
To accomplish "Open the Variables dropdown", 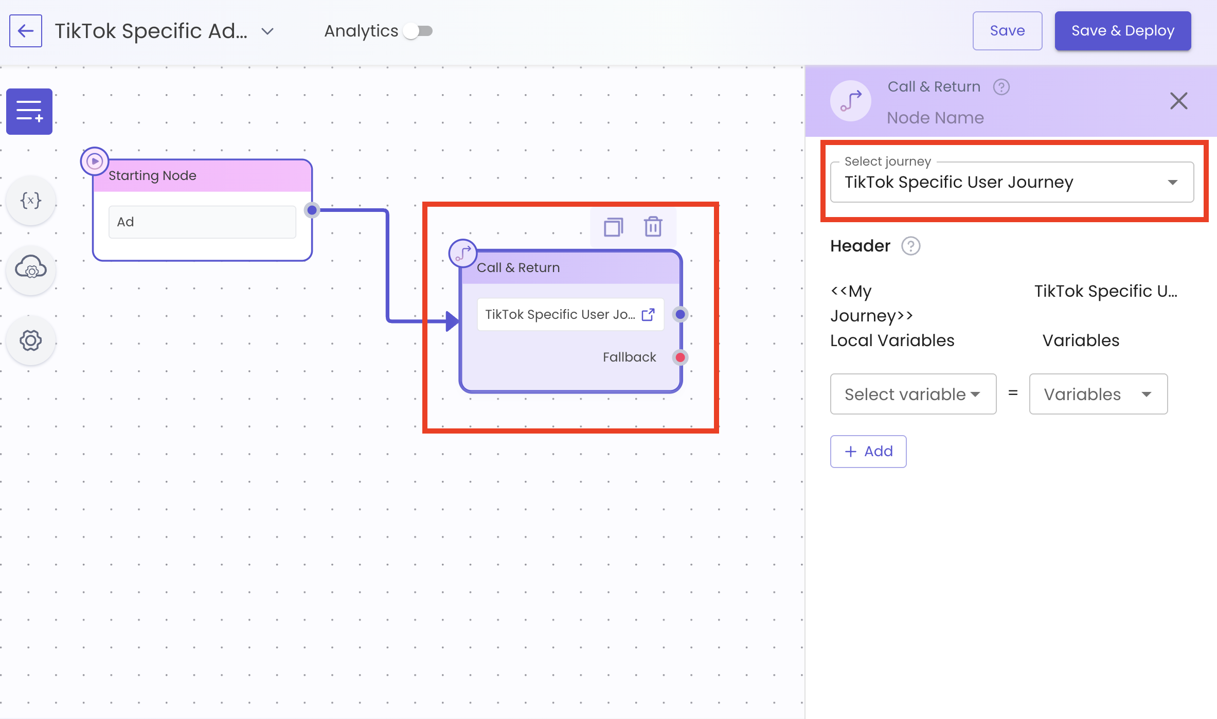I will pos(1098,394).
